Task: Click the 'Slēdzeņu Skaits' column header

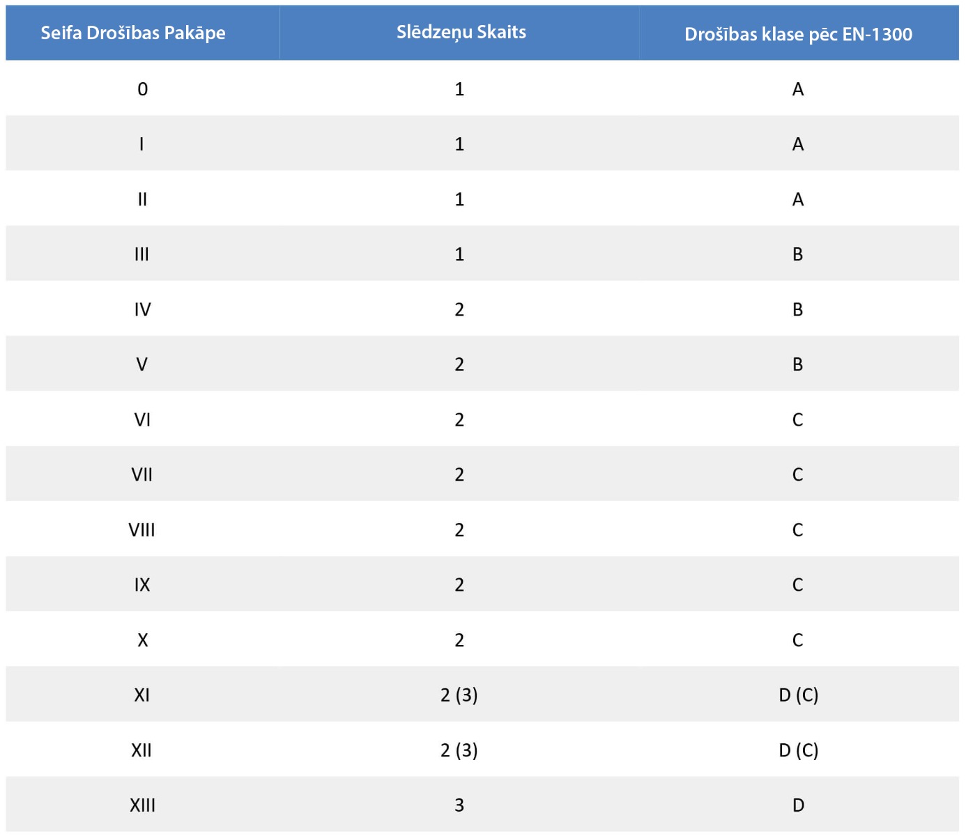Action: [x=461, y=32]
